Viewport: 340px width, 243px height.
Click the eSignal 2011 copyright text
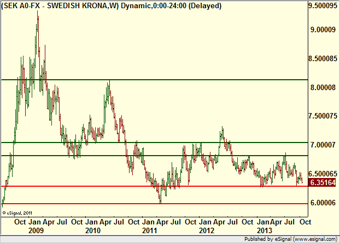[17, 213]
